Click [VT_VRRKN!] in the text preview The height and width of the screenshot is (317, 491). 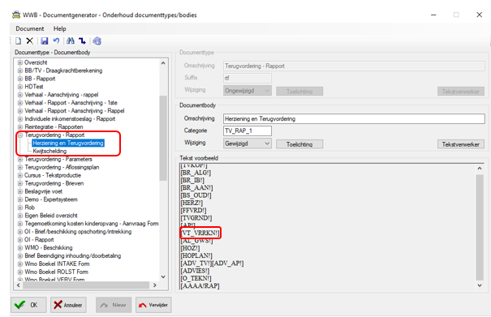200,233
